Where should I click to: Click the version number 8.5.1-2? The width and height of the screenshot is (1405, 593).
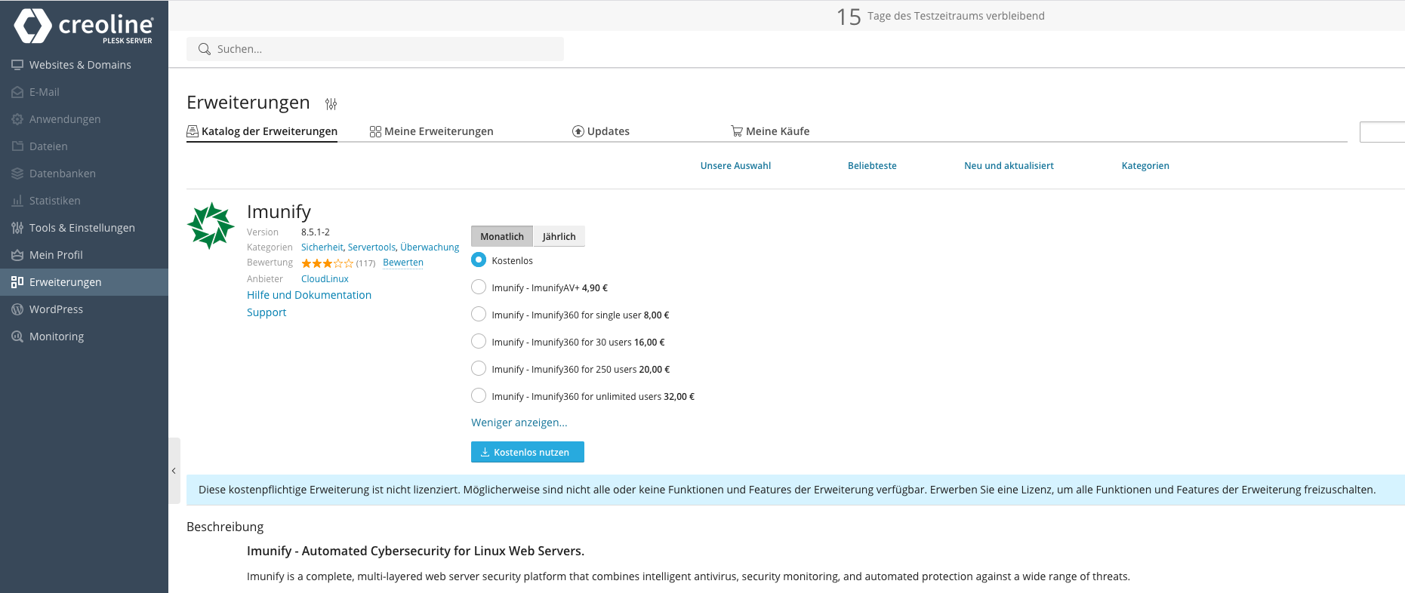316,232
